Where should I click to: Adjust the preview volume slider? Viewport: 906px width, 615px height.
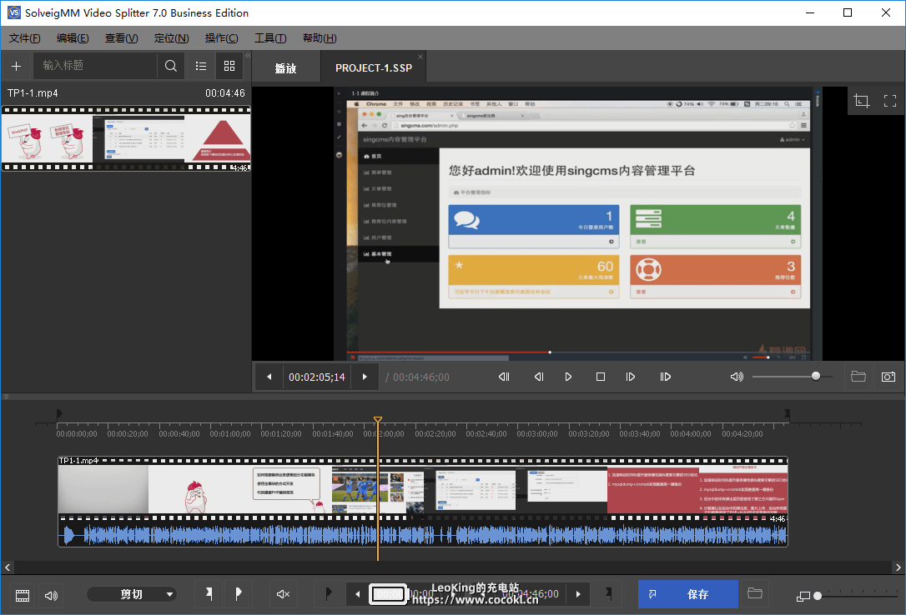click(x=816, y=376)
